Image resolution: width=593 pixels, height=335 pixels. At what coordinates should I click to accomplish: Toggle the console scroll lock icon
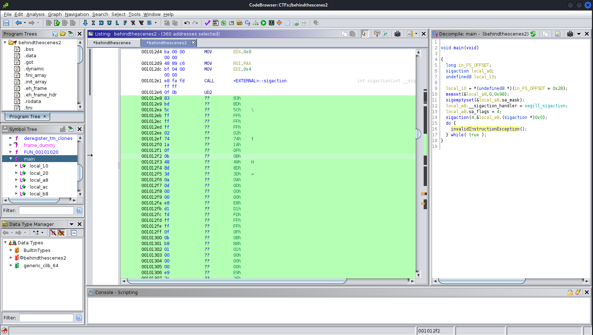coord(570,292)
